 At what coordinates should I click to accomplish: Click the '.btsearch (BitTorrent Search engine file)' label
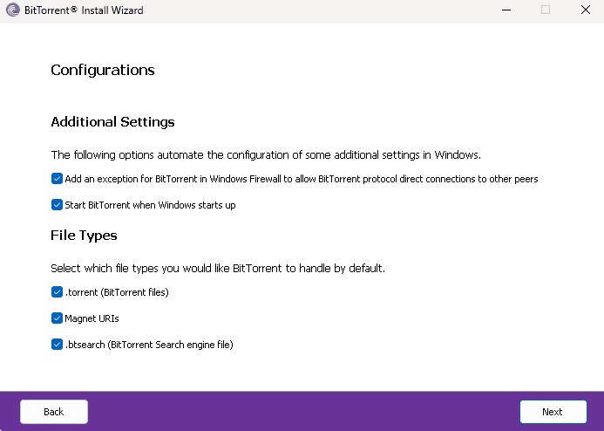coord(149,345)
